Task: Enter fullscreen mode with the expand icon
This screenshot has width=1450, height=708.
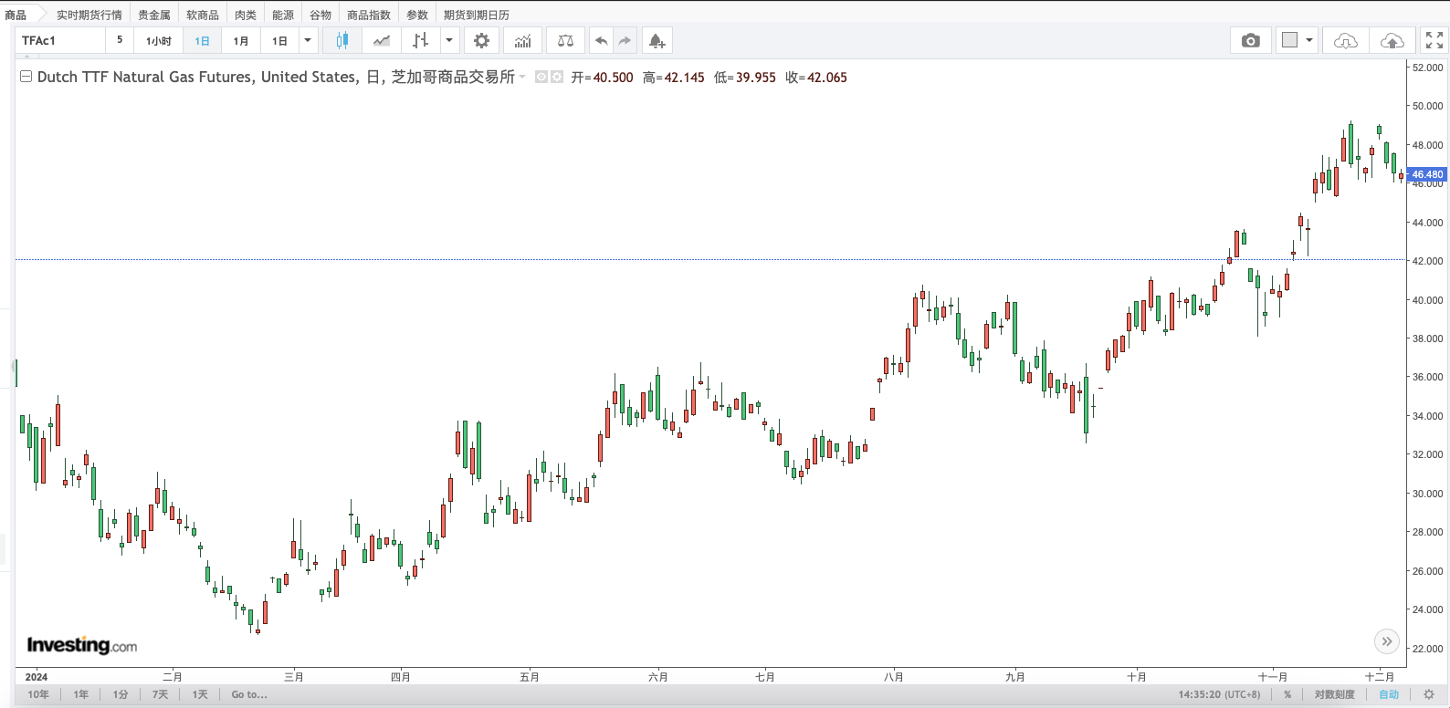Action: [1434, 41]
